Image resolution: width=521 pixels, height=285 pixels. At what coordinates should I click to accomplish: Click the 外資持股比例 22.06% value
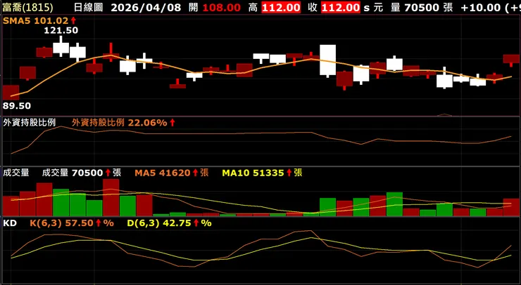[x=123, y=123]
